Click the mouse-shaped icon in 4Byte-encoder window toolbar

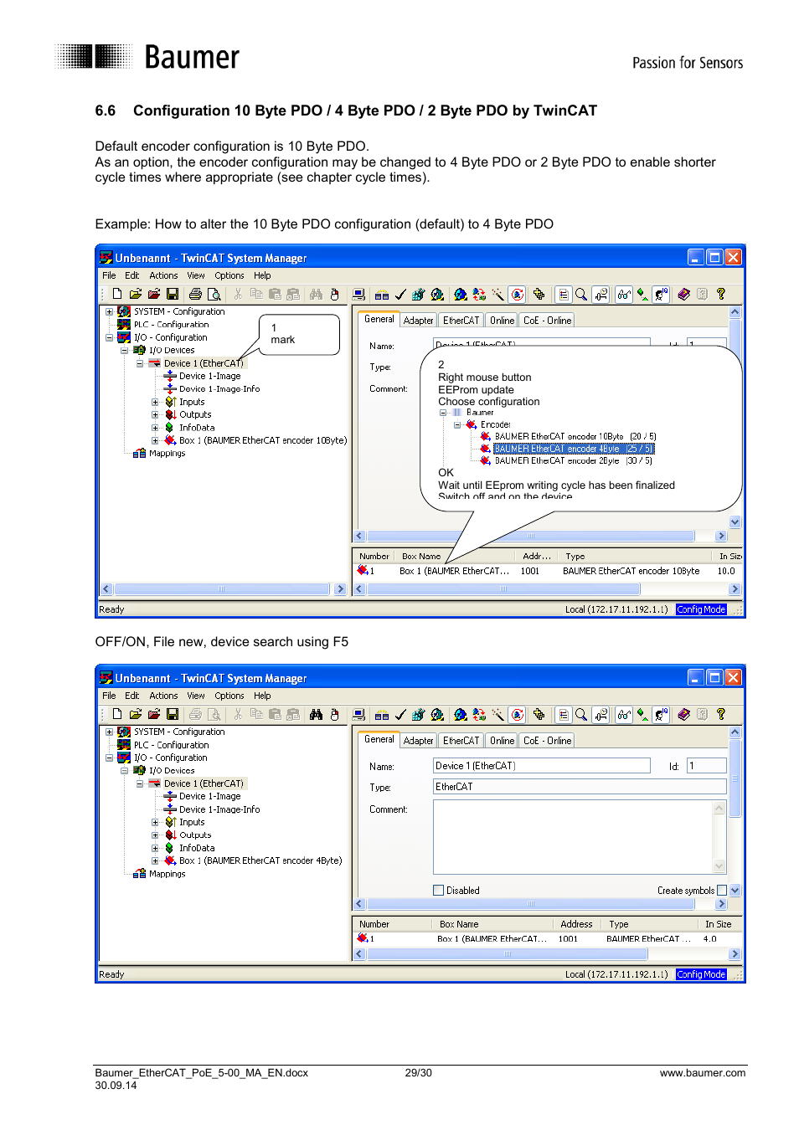(x=334, y=714)
